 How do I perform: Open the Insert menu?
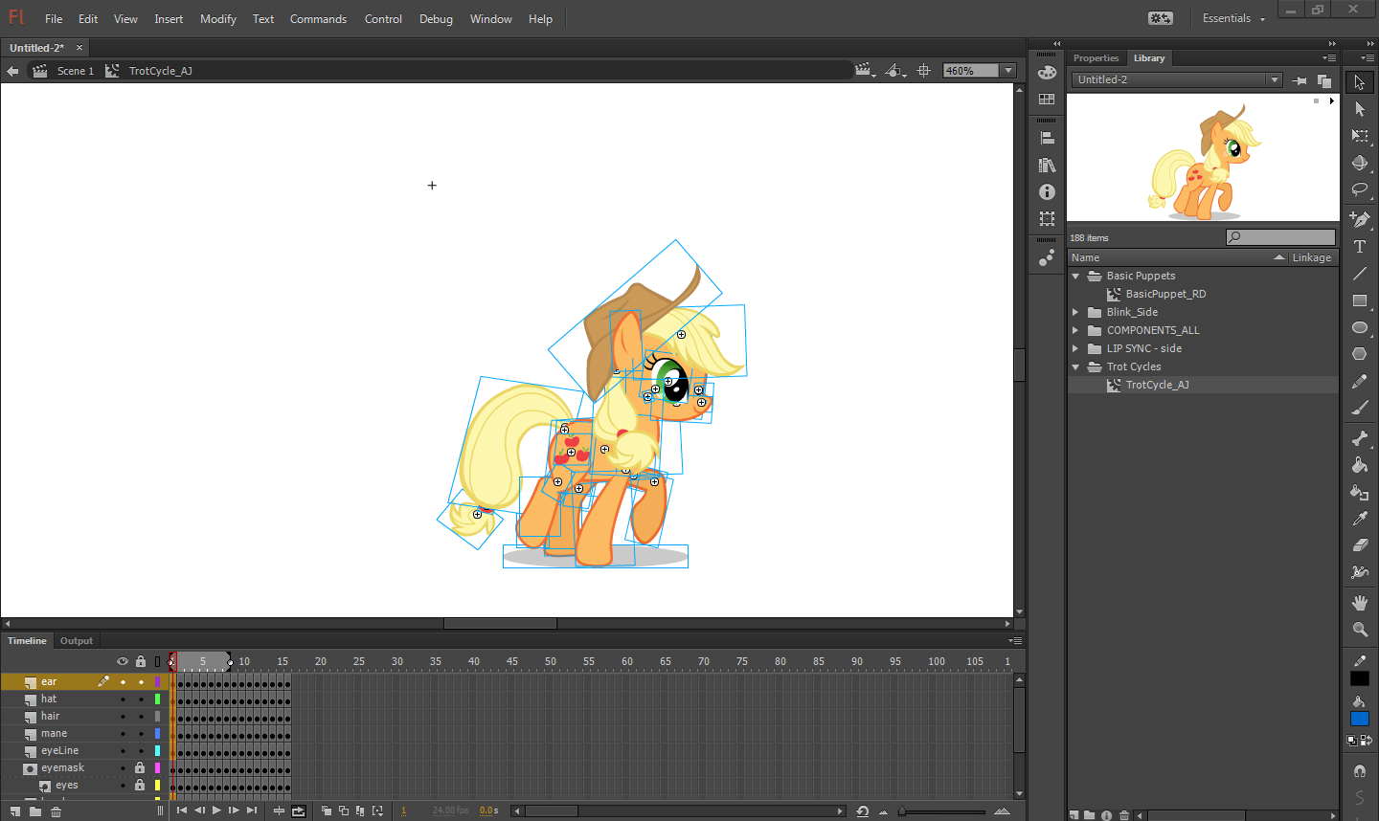coord(169,19)
